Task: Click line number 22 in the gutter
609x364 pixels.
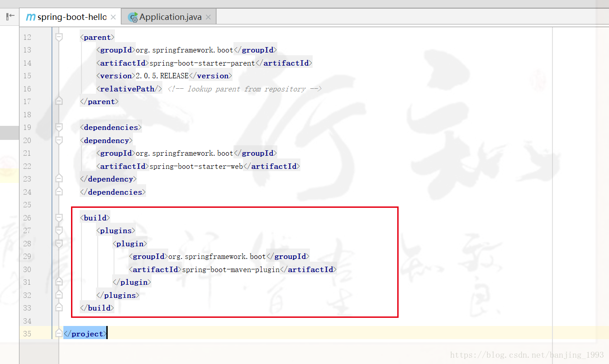Action: pyautogui.click(x=27, y=166)
